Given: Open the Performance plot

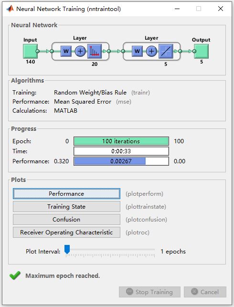Looking at the screenshot, I should point(66,194).
